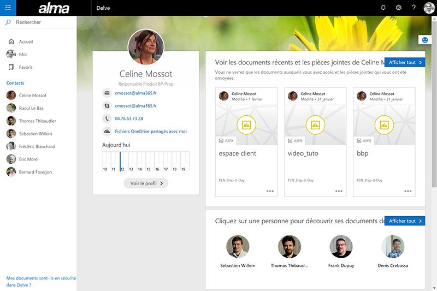This screenshot has width=437, height=291.
Task: Click the help question mark icon
Action: pos(414,8)
